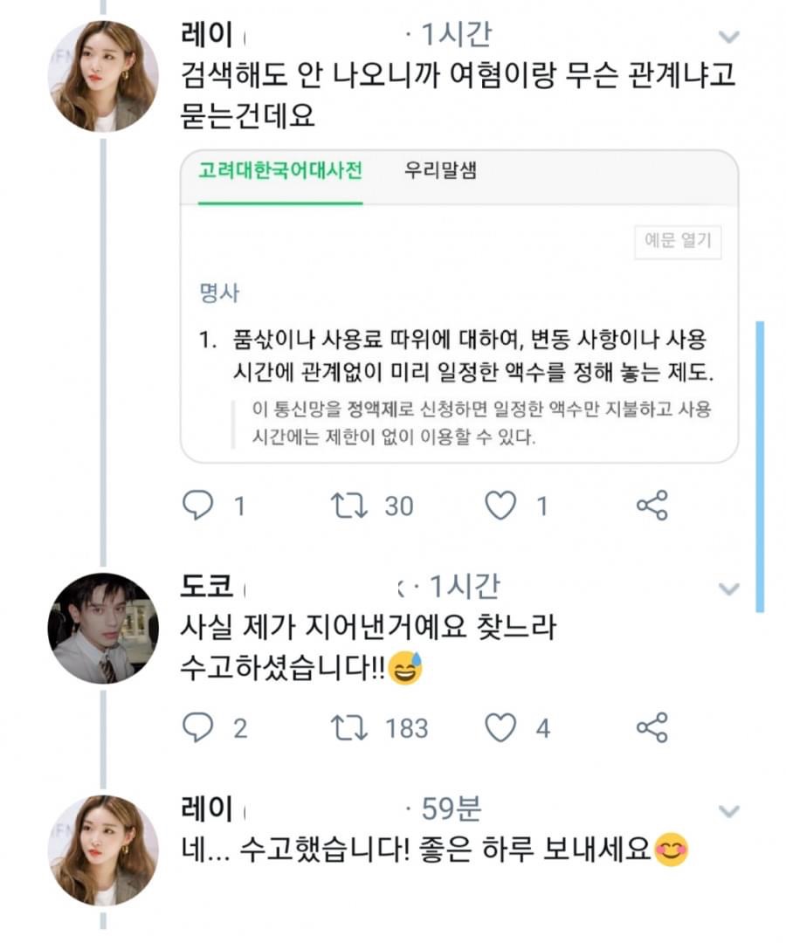Viewport: 786px width, 943px height.
Task: Switch to the 고려대한국어대사전 tab
Action: click(x=279, y=170)
